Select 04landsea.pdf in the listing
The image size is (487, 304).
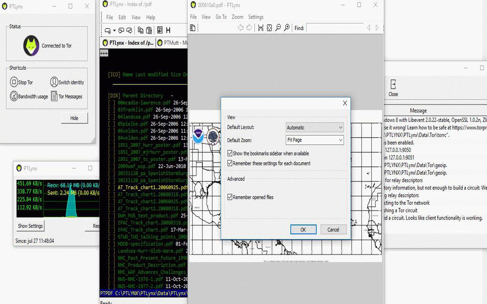click(x=134, y=117)
